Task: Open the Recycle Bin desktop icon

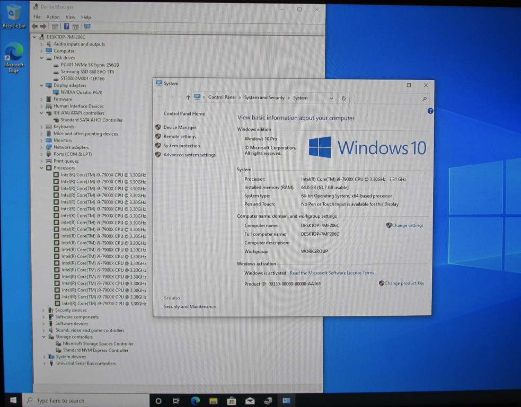Action: [x=14, y=16]
